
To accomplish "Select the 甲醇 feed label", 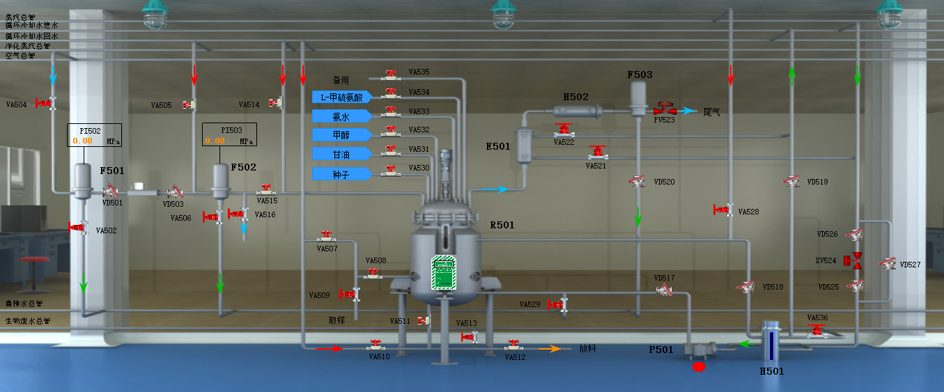I will (x=341, y=134).
